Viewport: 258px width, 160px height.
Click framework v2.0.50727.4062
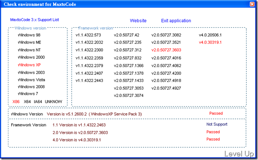166,66
